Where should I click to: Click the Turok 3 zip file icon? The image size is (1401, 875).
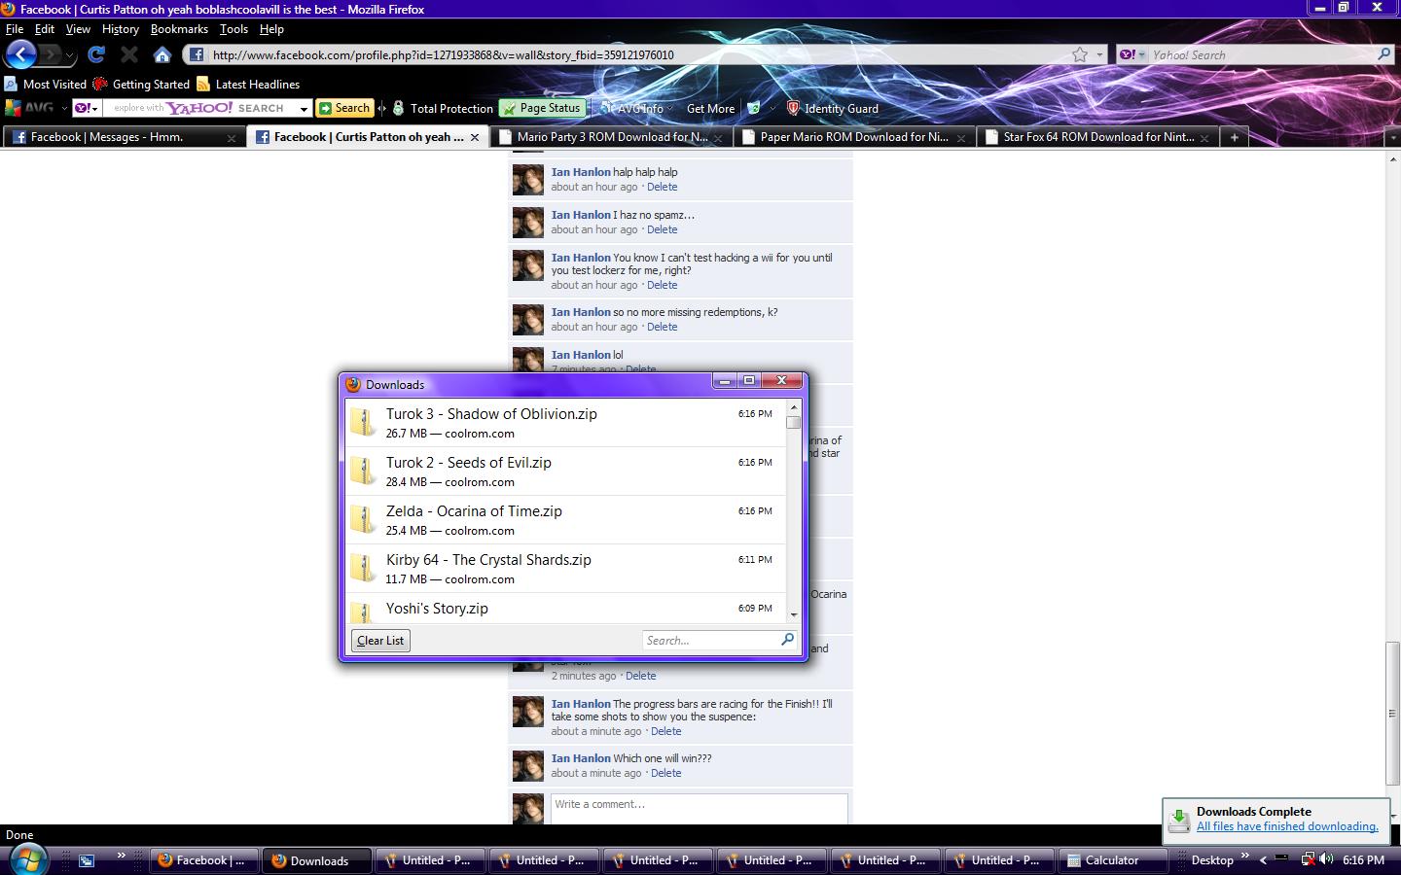tap(364, 422)
